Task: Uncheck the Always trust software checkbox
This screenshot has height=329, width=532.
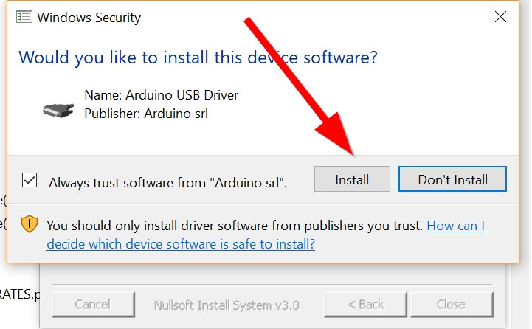Action: [30, 180]
